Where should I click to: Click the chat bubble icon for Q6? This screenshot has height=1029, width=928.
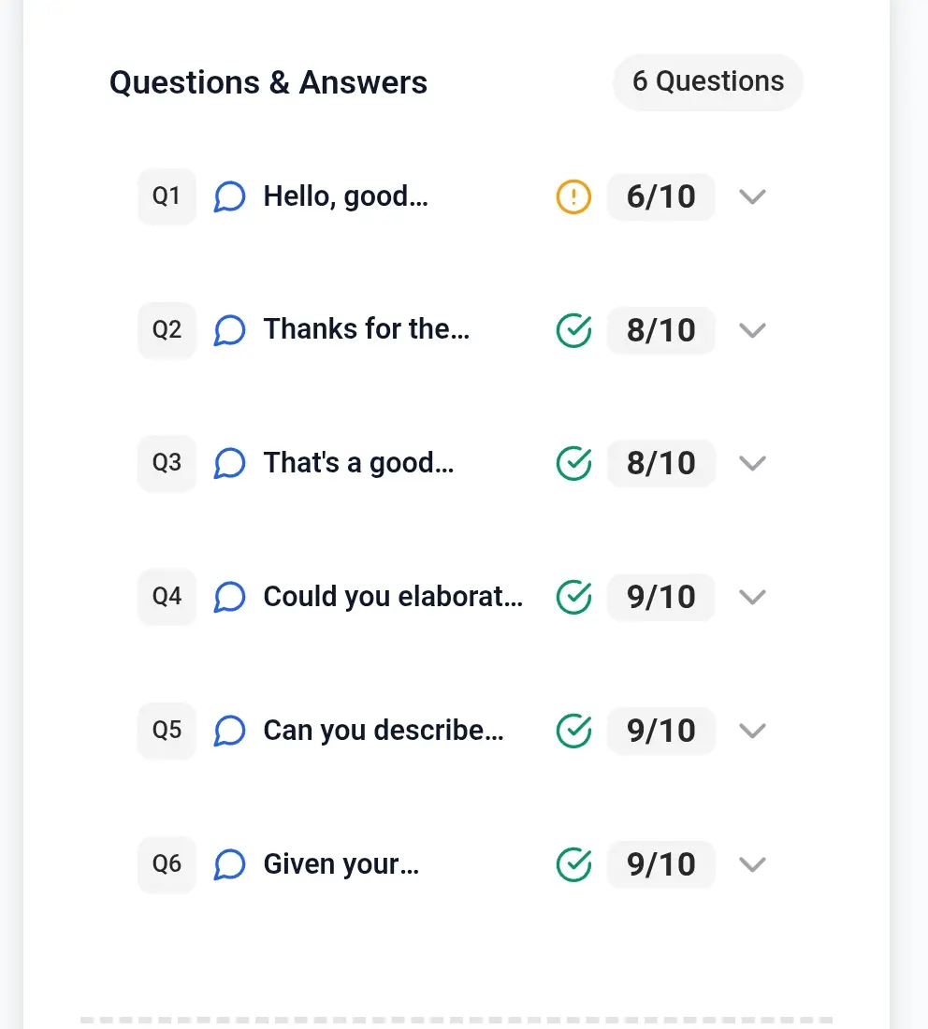pos(229,864)
